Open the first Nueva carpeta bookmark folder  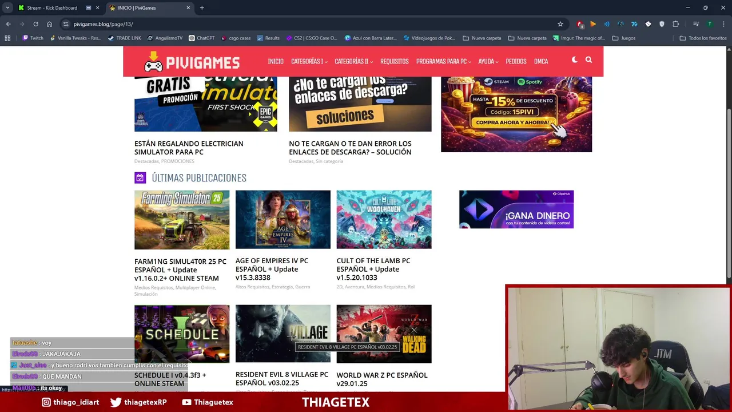pos(482,38)
